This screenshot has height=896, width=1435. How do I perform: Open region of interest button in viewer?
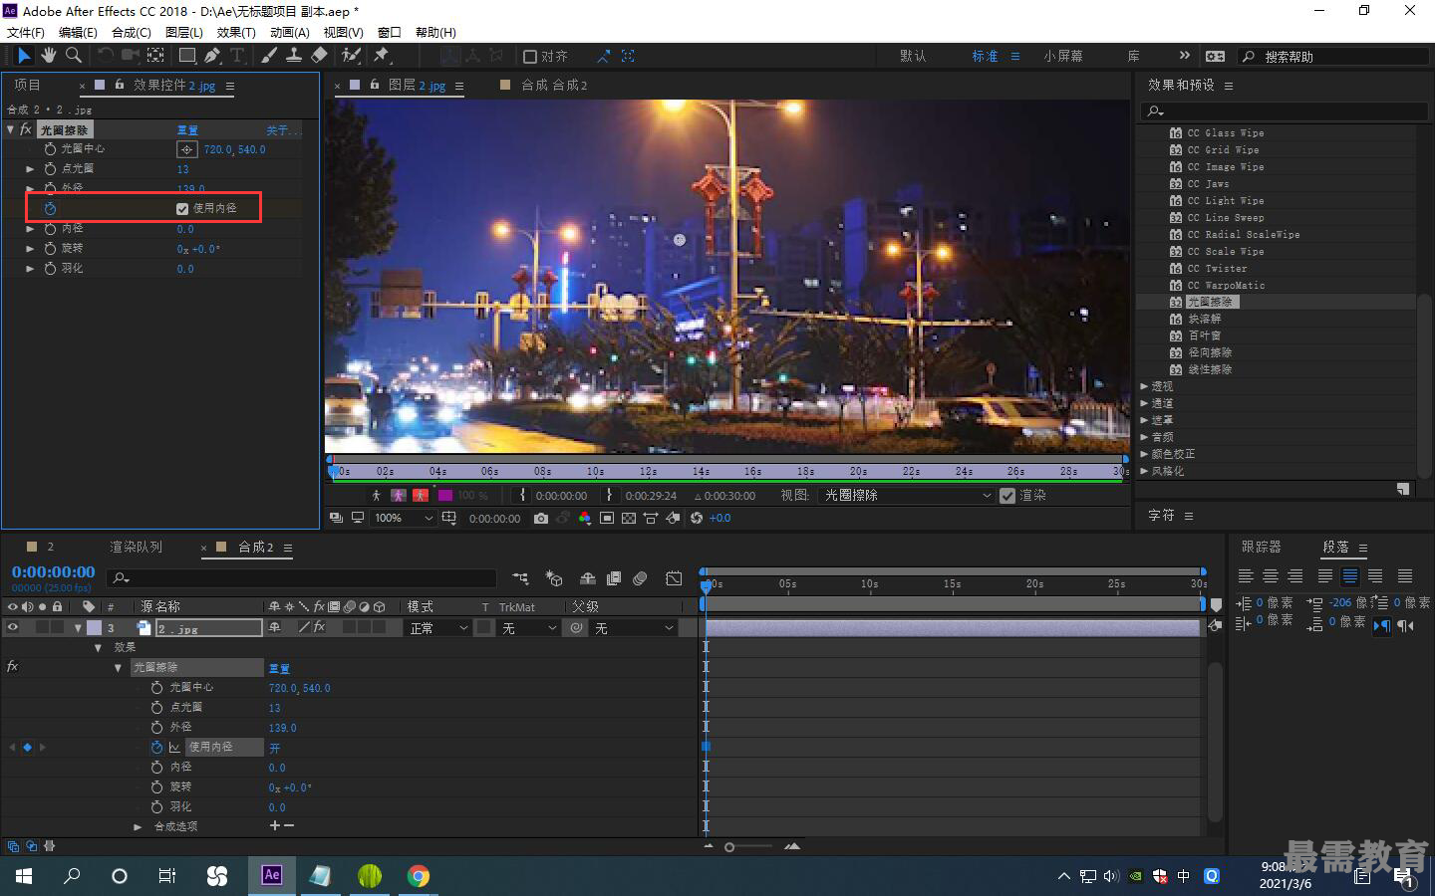[x=607, y=518]
